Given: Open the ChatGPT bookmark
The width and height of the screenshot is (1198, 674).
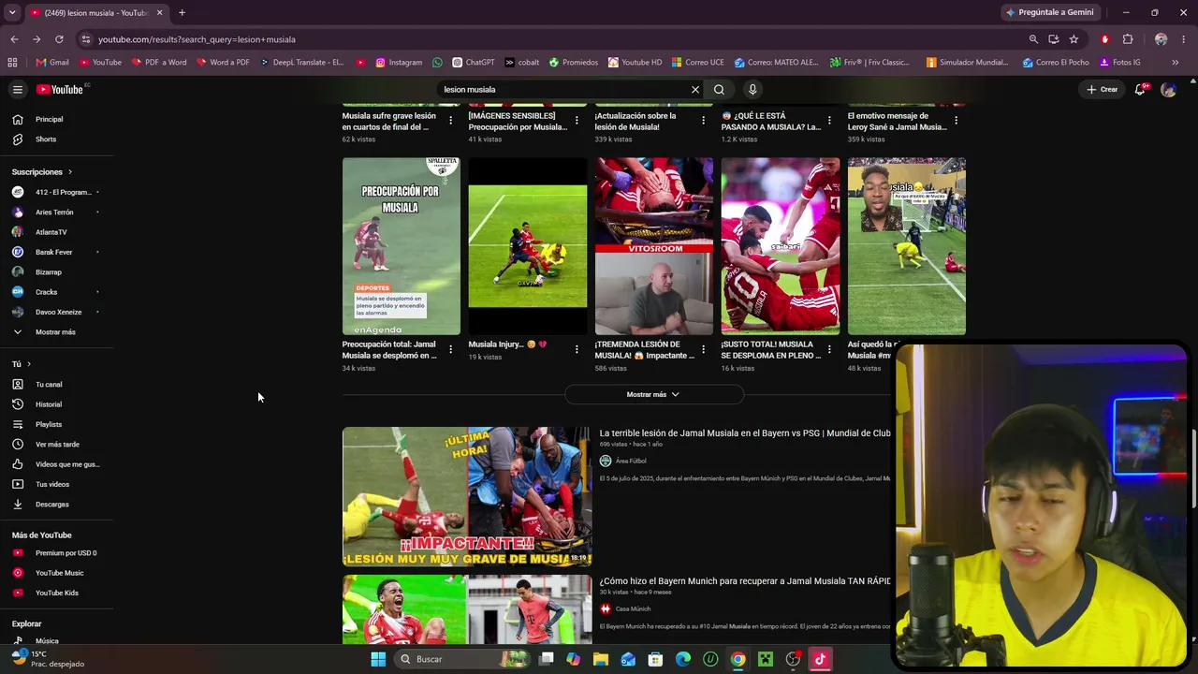Looking at the screenshot, I should 474,63.
